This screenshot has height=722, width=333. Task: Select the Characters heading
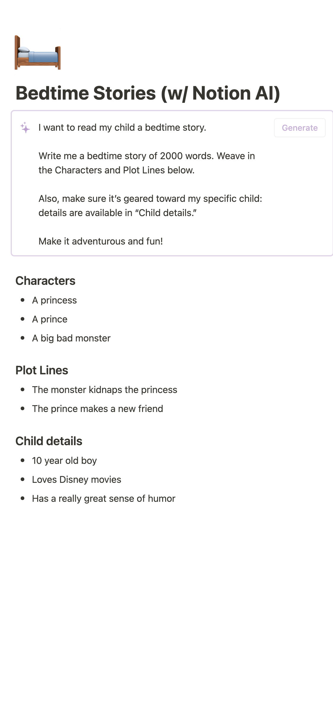(45, 281)
